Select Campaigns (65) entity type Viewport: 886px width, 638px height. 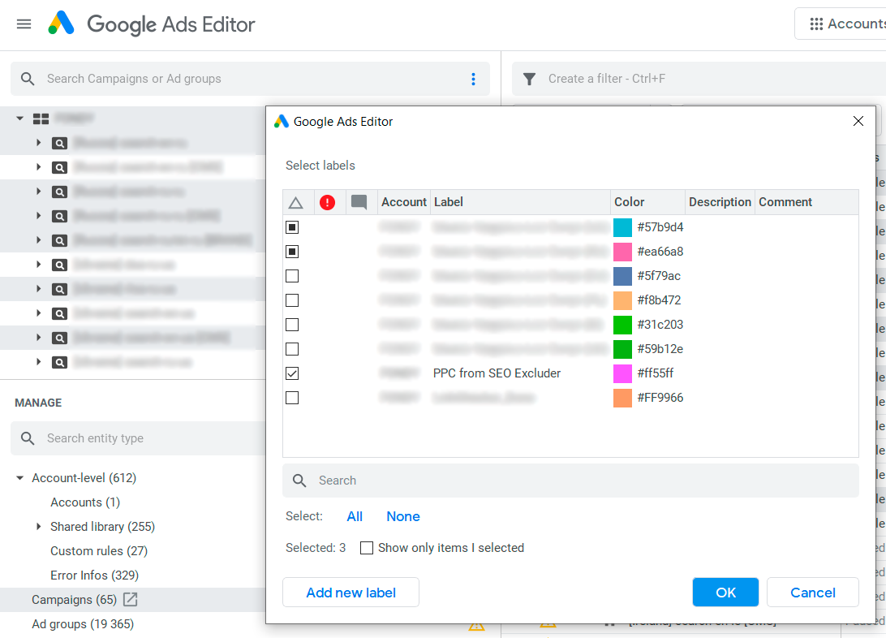[74, 600]
